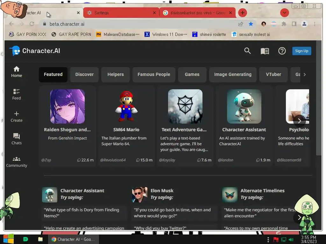326x244 pixels.
Task: Open the Community section
Action: click(17, 162)
